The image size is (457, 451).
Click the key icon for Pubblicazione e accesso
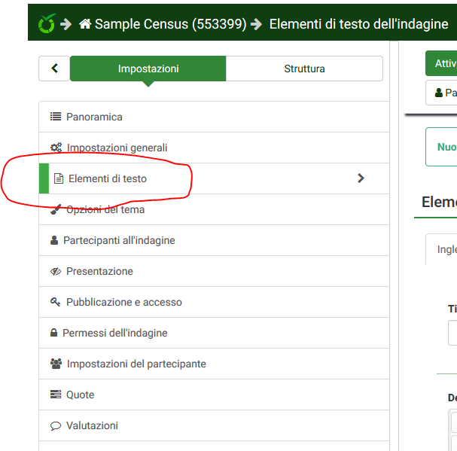click(56, 303)
